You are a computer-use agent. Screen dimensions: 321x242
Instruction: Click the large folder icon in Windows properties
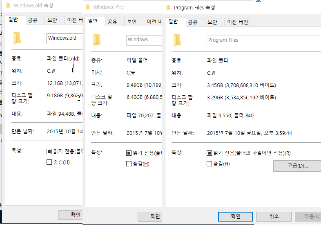[x=97, y=40]
